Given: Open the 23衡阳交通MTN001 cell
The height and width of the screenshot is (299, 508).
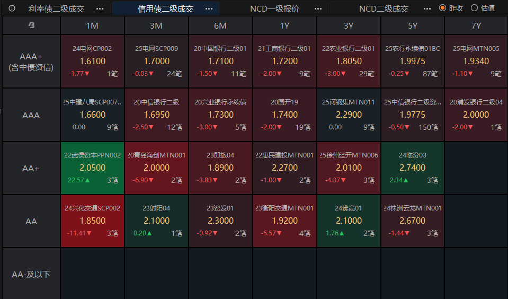Looking at the screenshot, I should point(285,221).
